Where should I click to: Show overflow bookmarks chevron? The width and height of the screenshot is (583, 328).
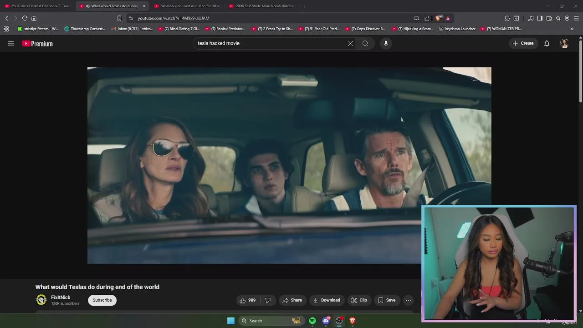pos(572,29)
